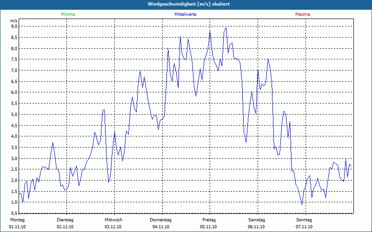372x232 pixels.
Task: Click the chart title Windgeschwindigkeit [m/s] skaliert
Action: pos(189,4)
